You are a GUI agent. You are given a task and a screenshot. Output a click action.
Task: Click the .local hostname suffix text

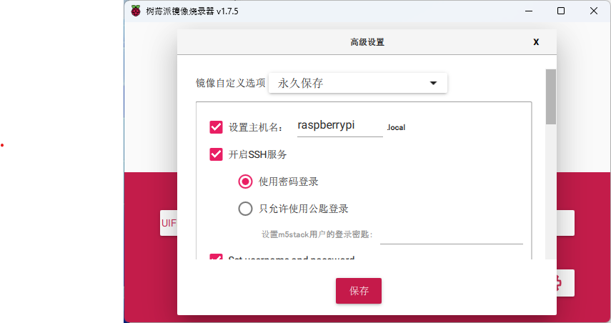pos(396,127)
